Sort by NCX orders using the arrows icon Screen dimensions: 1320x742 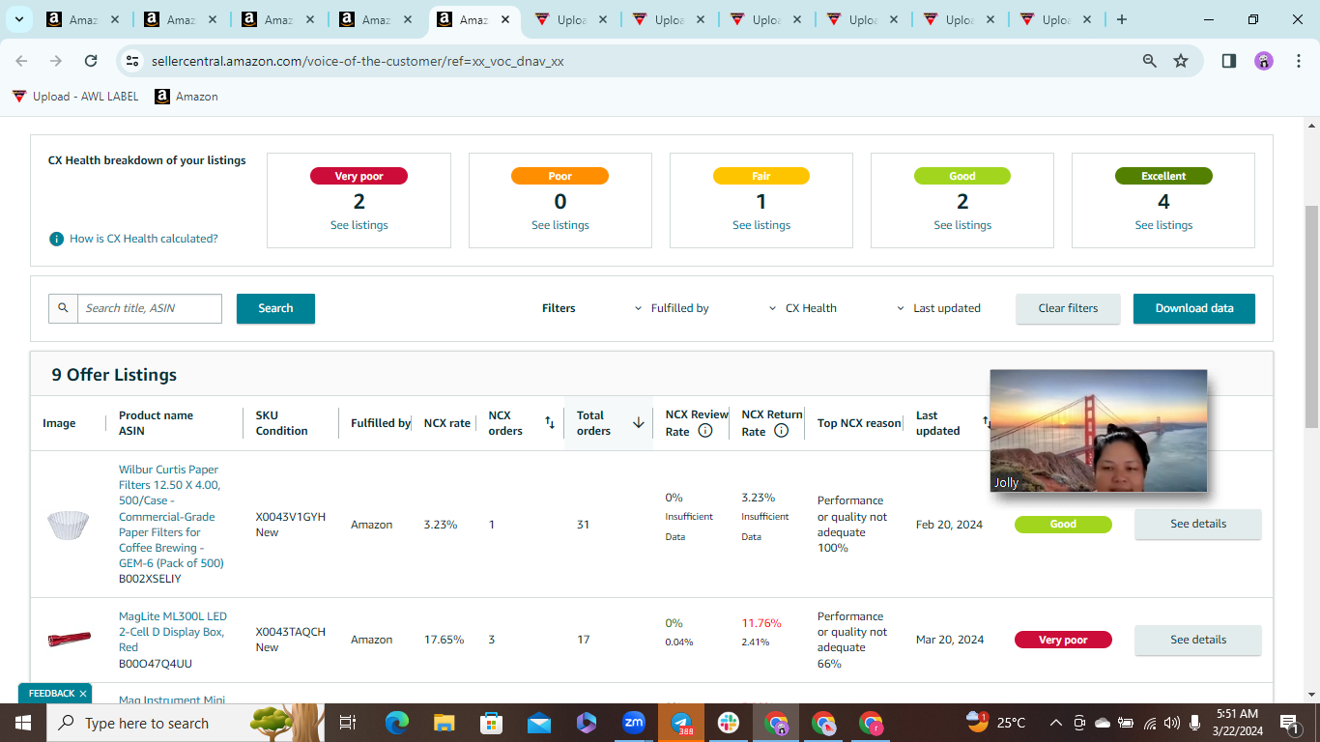click(550, 423)
